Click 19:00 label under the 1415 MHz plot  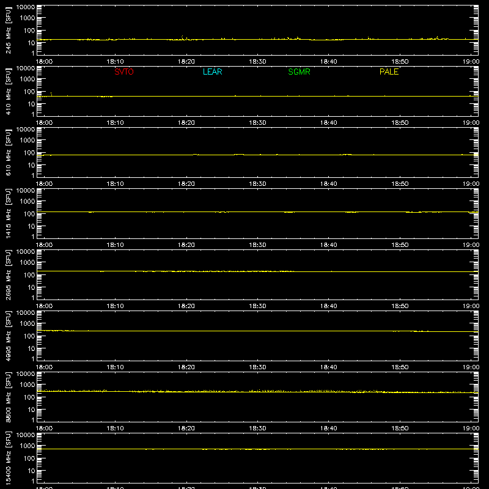click(x=471, y=245)
